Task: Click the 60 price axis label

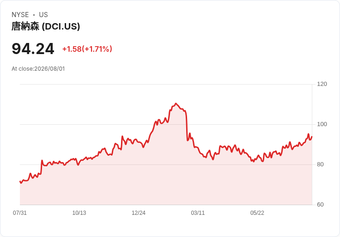Action: click(320, 205)
